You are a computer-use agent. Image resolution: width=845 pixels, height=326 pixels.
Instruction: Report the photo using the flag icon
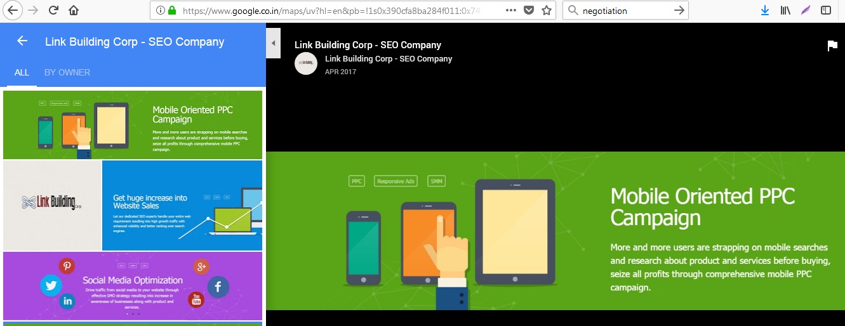pyautogui.click(x=832, y=46)
